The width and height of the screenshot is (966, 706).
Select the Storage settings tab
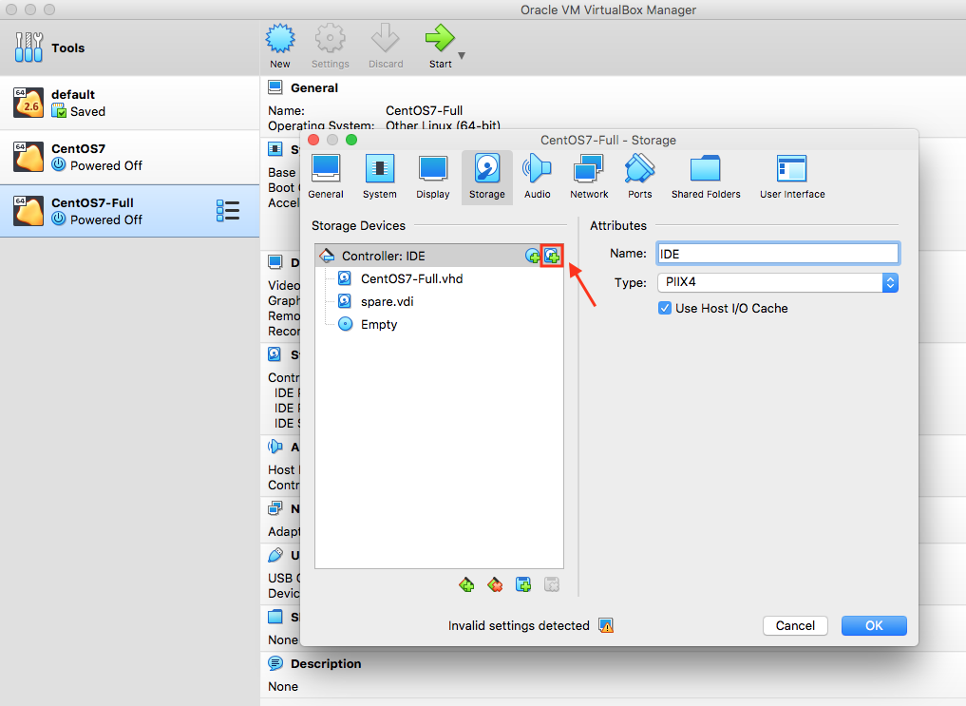click(486, 177)
